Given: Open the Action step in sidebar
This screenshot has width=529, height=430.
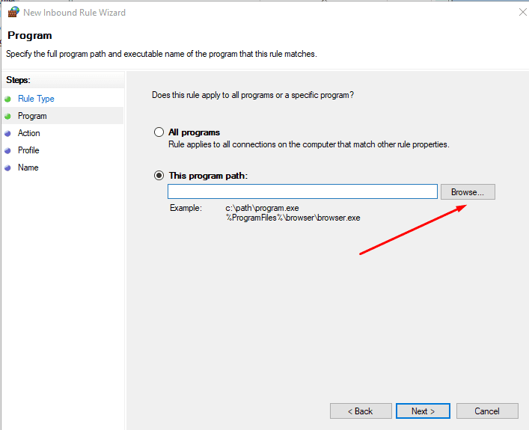Looking at the screenshot, I should 29,133.
